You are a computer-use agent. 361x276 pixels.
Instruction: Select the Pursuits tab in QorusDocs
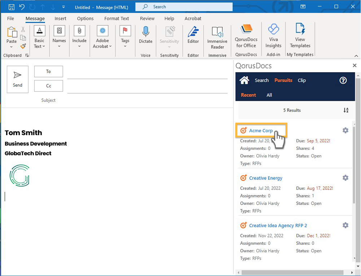coord(283,80)
